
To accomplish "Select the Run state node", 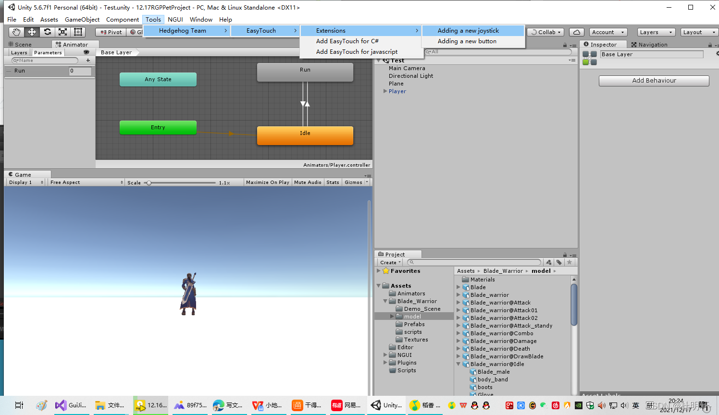I will pos(305,72).
